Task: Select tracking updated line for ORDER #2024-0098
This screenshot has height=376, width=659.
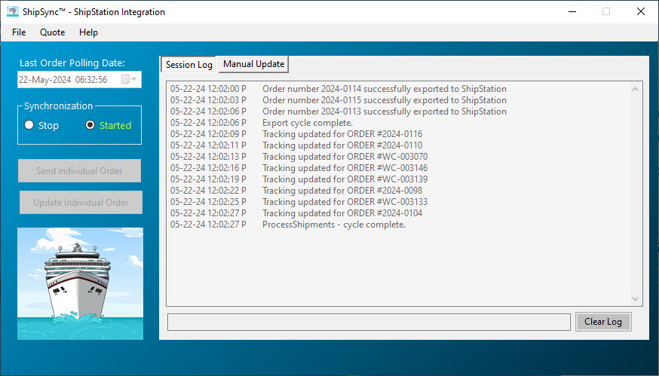Action: 296,191
